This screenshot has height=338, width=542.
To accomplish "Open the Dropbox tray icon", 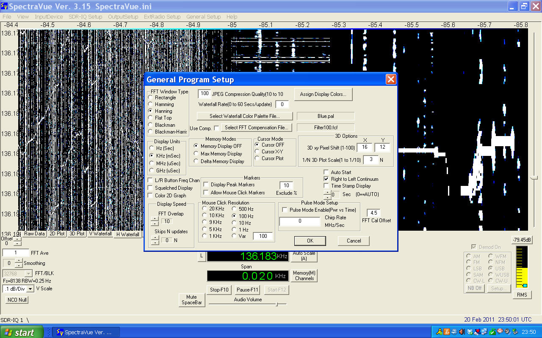I will (x=470, y=332).
